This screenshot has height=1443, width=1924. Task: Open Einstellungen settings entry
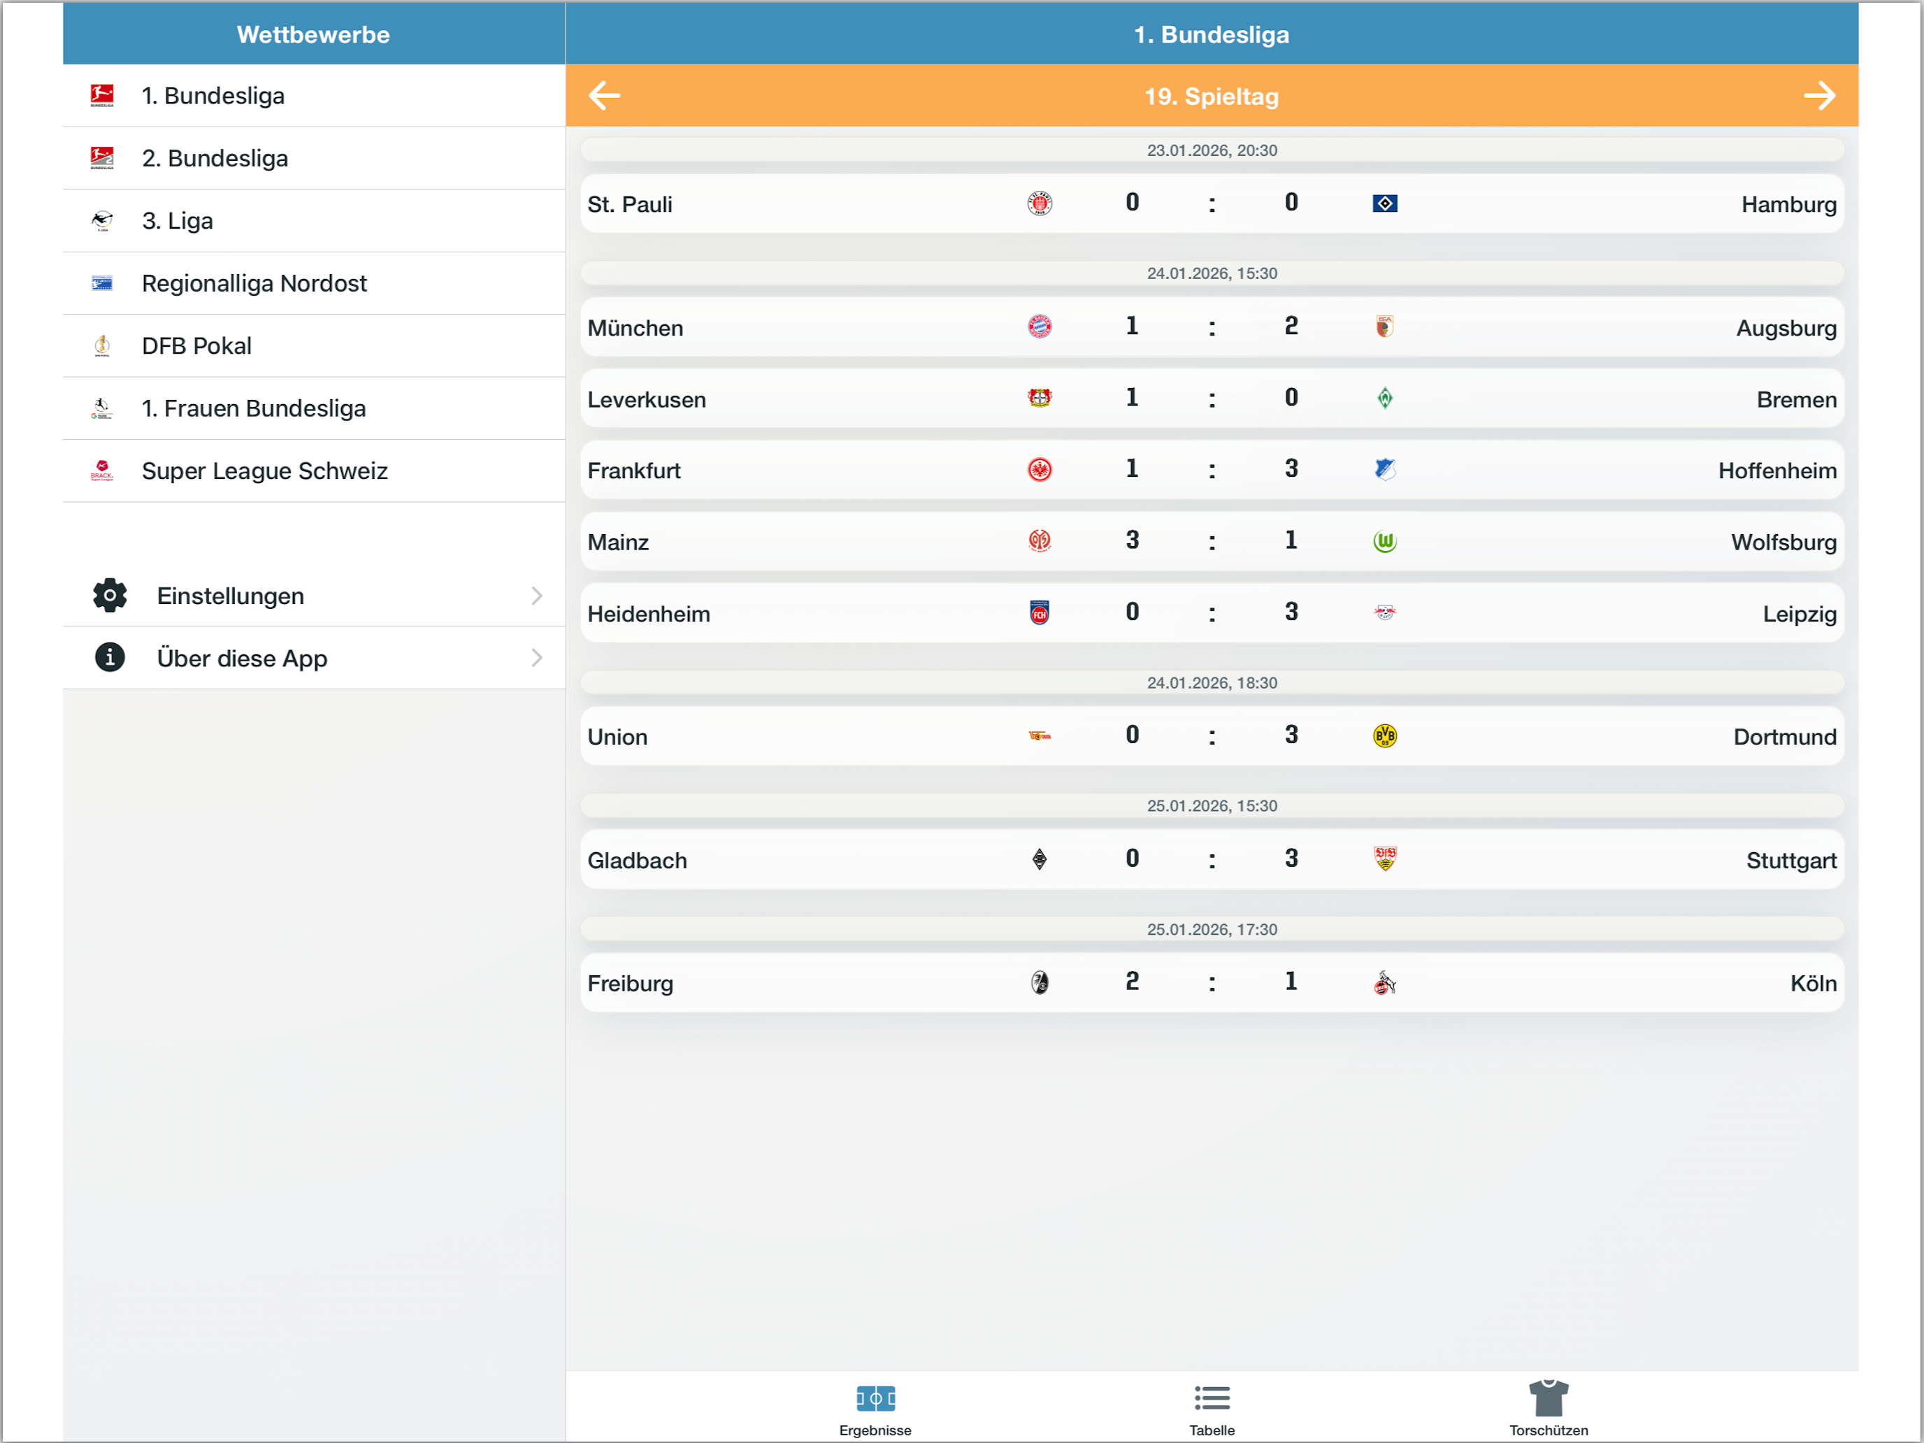coord(314,596)
